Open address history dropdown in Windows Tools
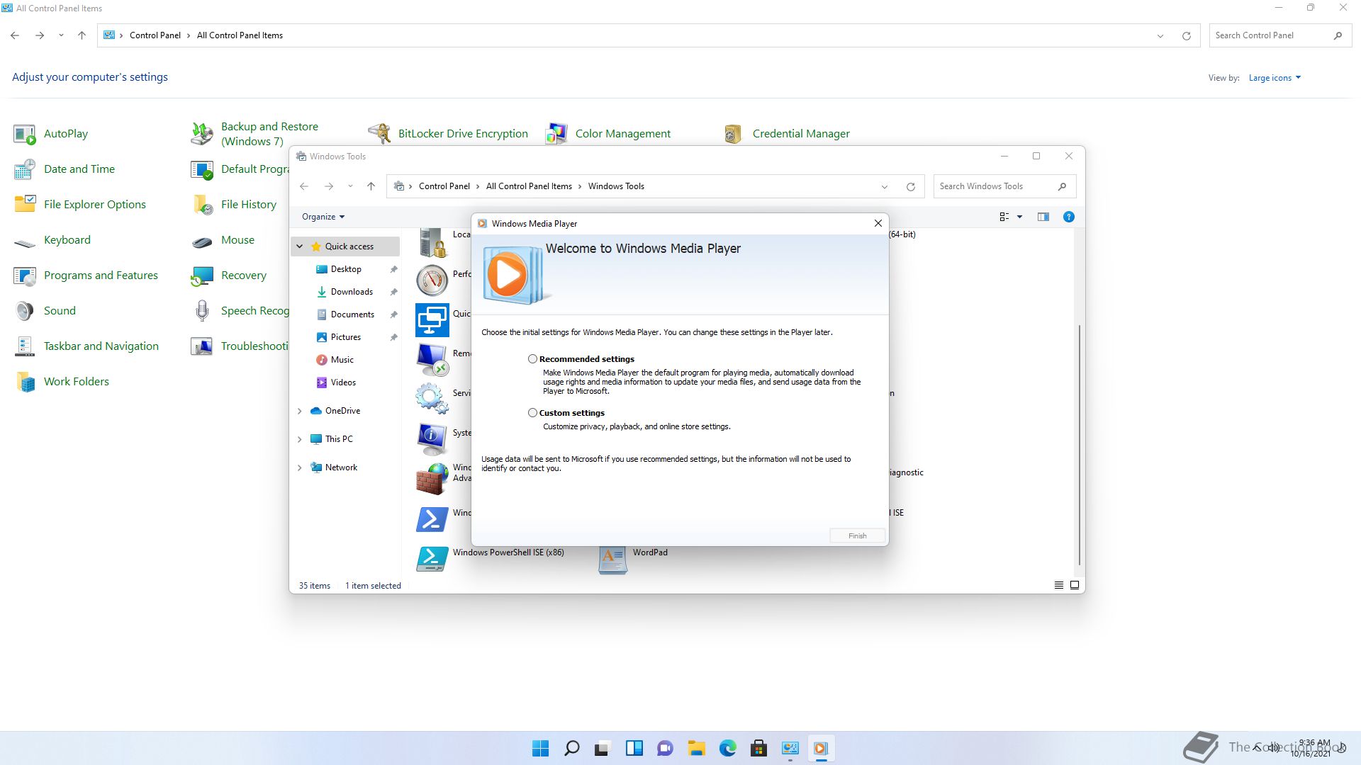 point(884,186)
